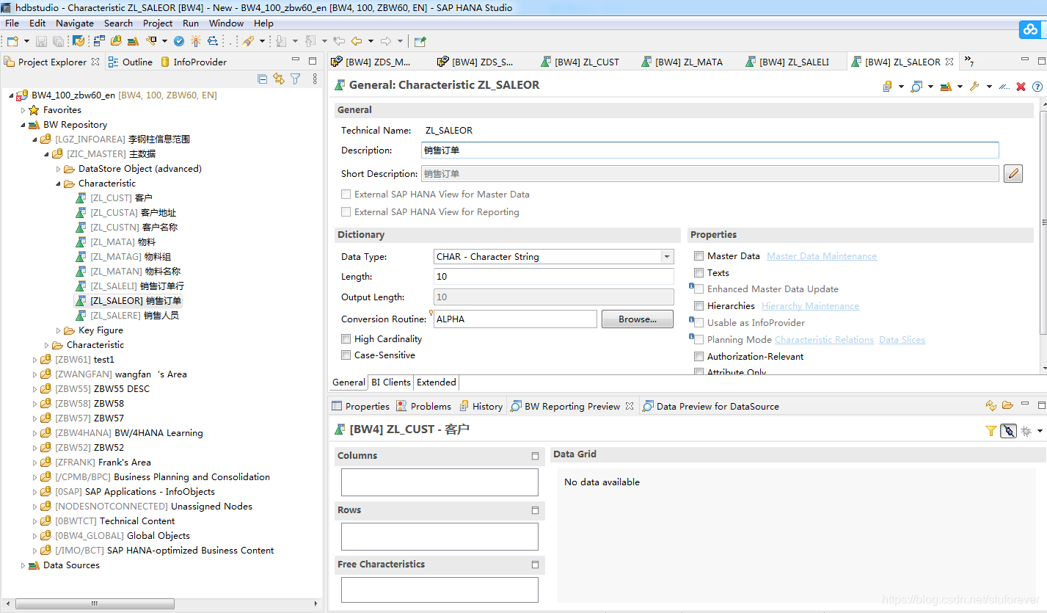Click the Project Explorer horizontal scrollbar
This screenshot has width=1047, height=613.
click(95, 603)
